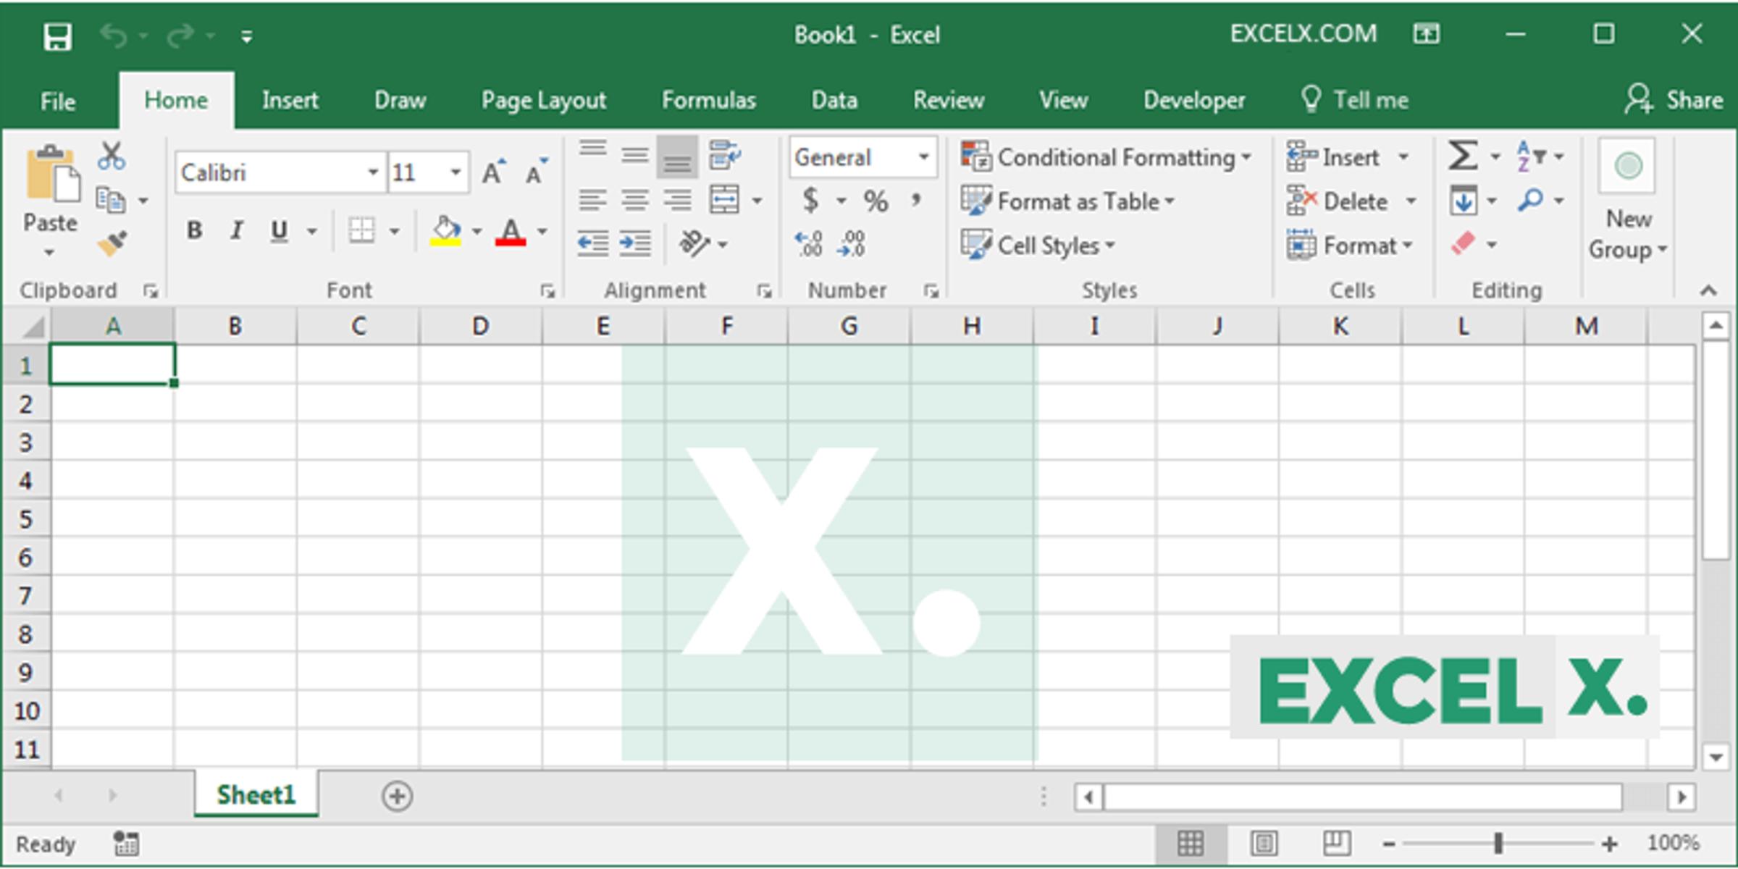Click the Macro recording icon in status bar
Image resolution: width=1738 pixels, height=869 pixels.
coord(127,844)
